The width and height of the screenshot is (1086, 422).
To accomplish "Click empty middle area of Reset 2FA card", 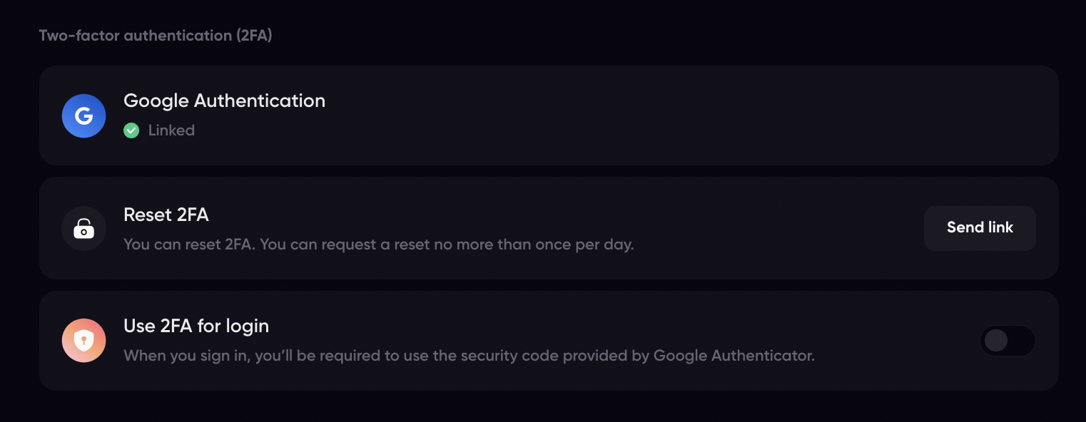I will pyautogui.click(x=771, y=228).
